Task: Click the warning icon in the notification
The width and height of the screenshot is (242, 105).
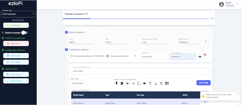Action: click(203, 96)
